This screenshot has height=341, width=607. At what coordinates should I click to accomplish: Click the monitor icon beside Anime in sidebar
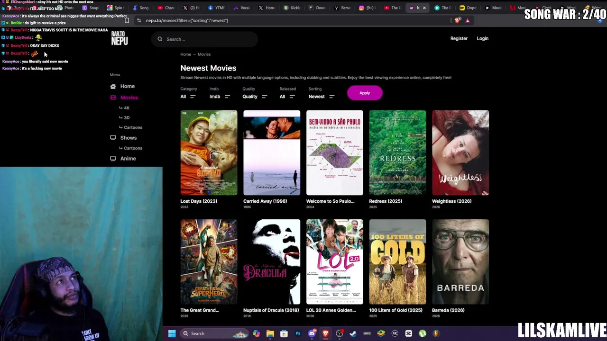pos(113,159)
